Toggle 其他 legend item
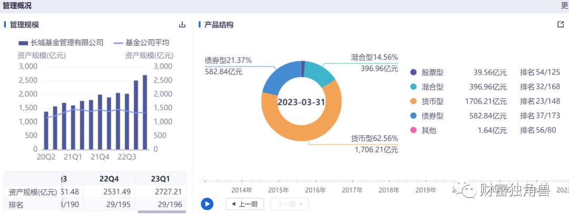Viewport: 569px width, 215px height. 423,130
